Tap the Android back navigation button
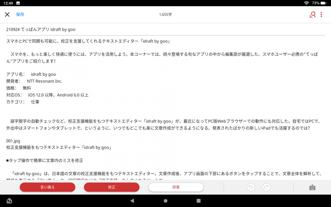The width and height of the screenshot is (331, 207). click(x=132, y=201)
